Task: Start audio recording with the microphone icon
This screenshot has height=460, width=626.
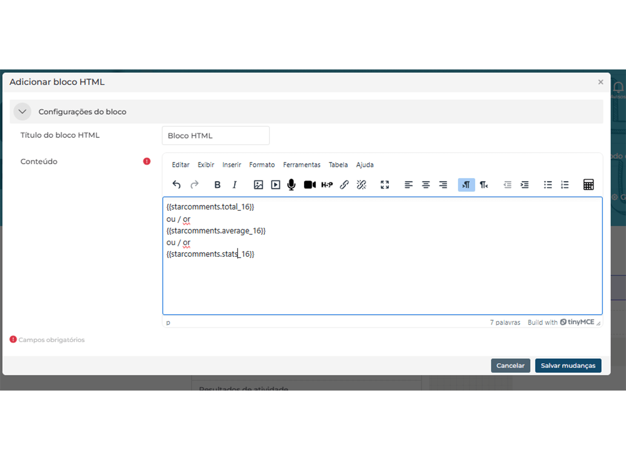Action: click(292, 184)
